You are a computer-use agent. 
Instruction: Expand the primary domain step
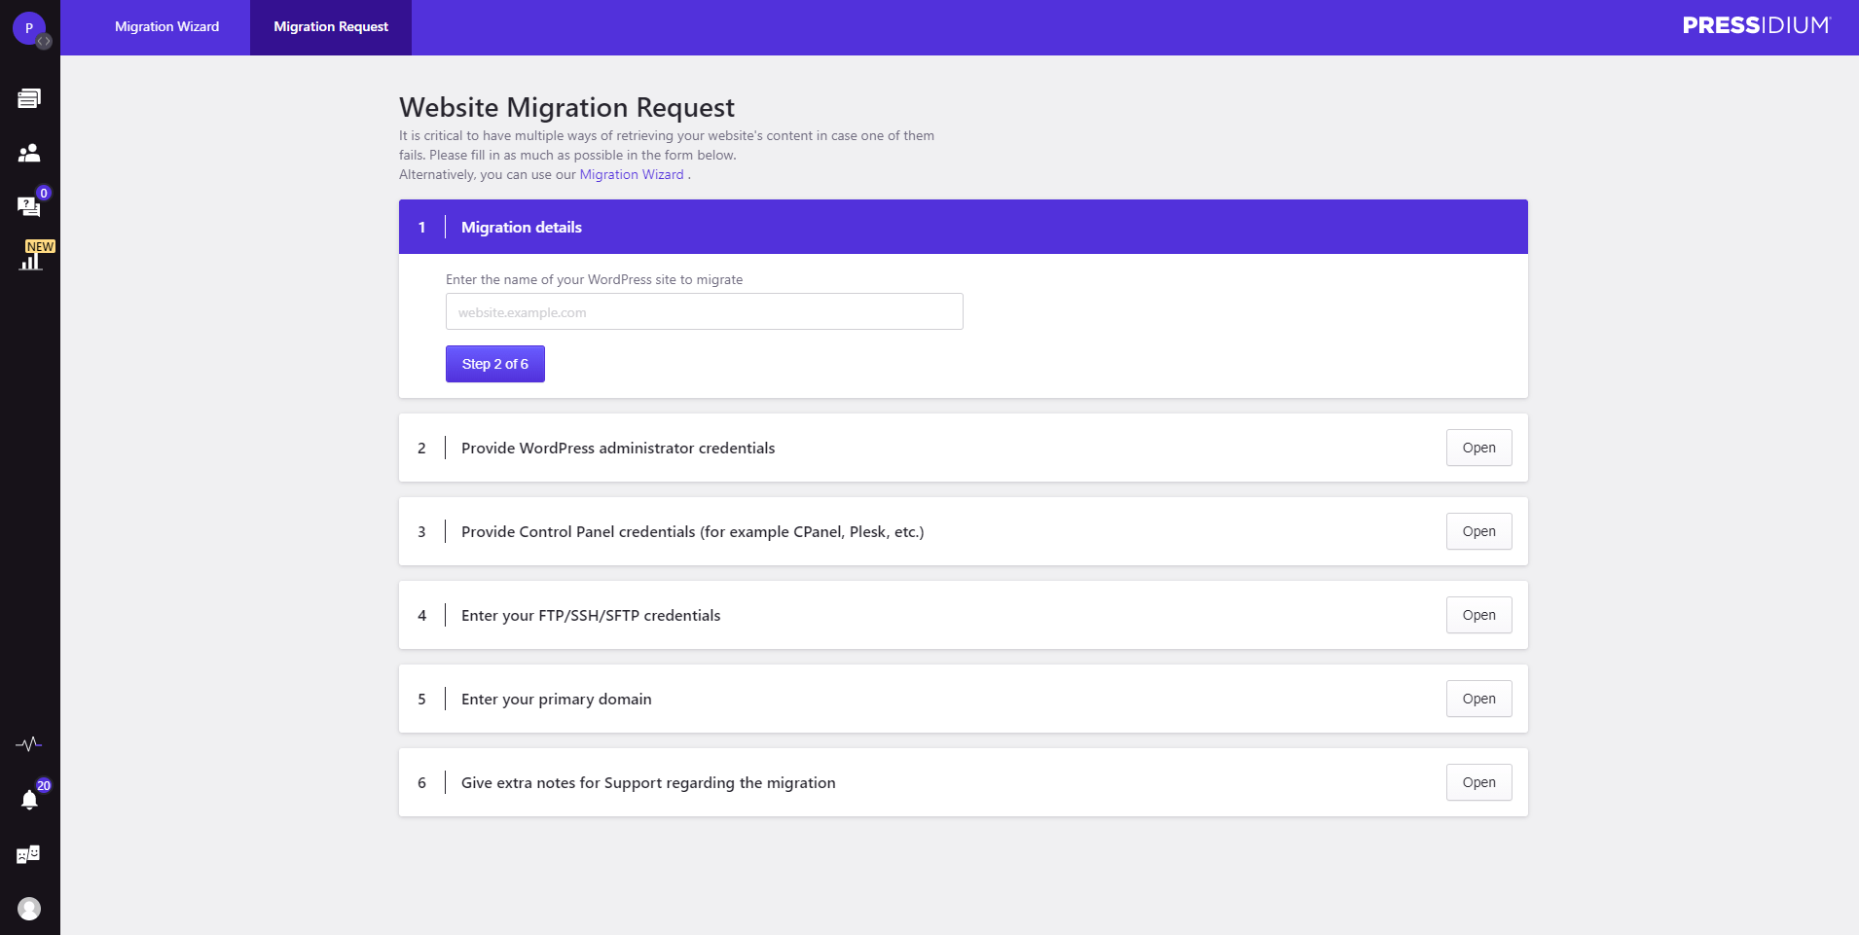point(1477,698)
